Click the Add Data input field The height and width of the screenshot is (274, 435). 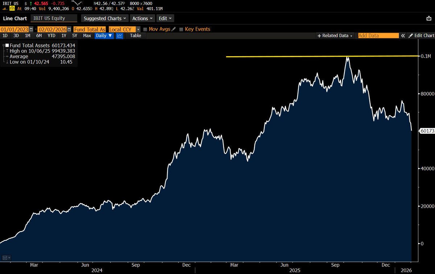378,36
